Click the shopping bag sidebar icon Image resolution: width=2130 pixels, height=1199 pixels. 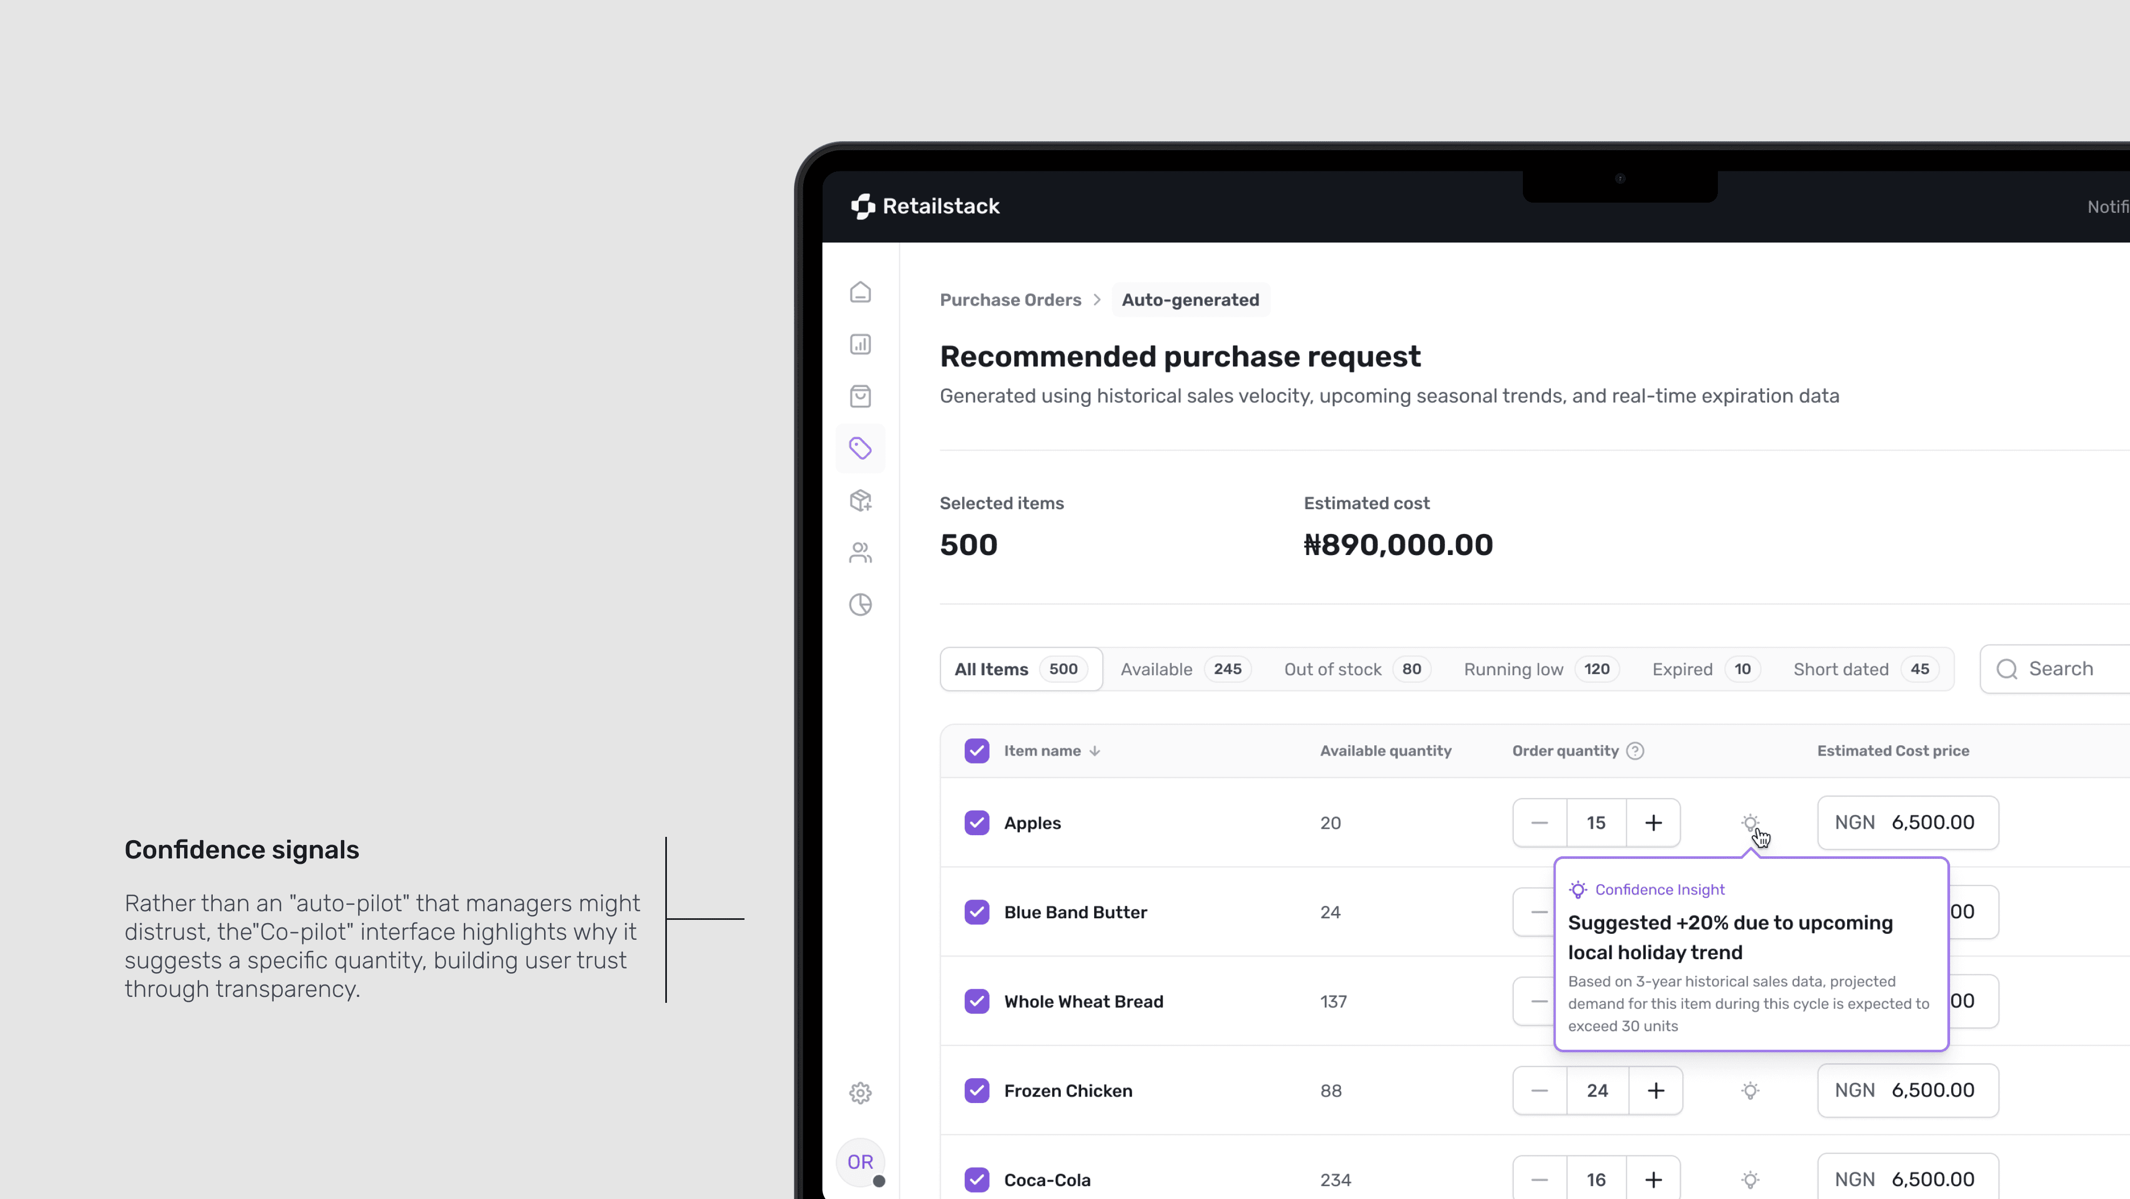pos(860,396)
